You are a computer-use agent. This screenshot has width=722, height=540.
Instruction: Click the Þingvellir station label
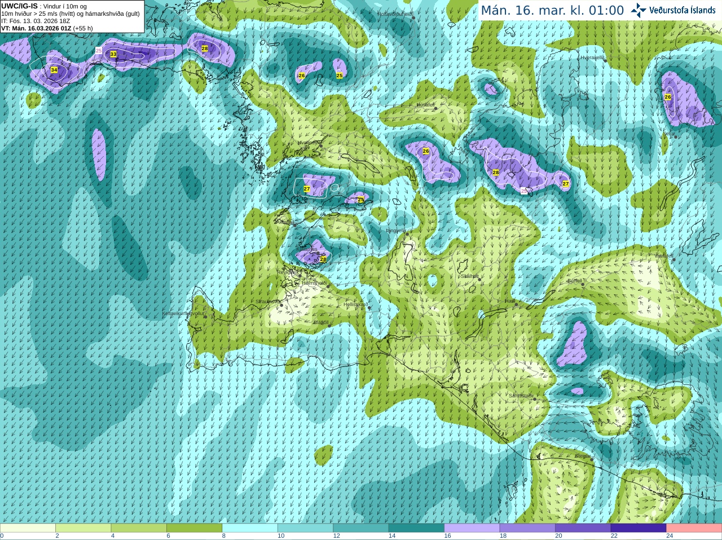click(396, 231)
